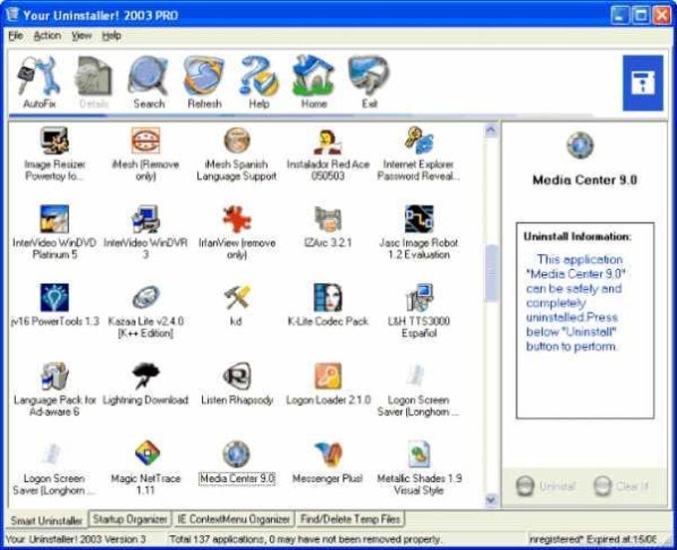Click the grayed Details toolbar icon
Viewport: 677px width, 550px height.
[x=94, y=82]
